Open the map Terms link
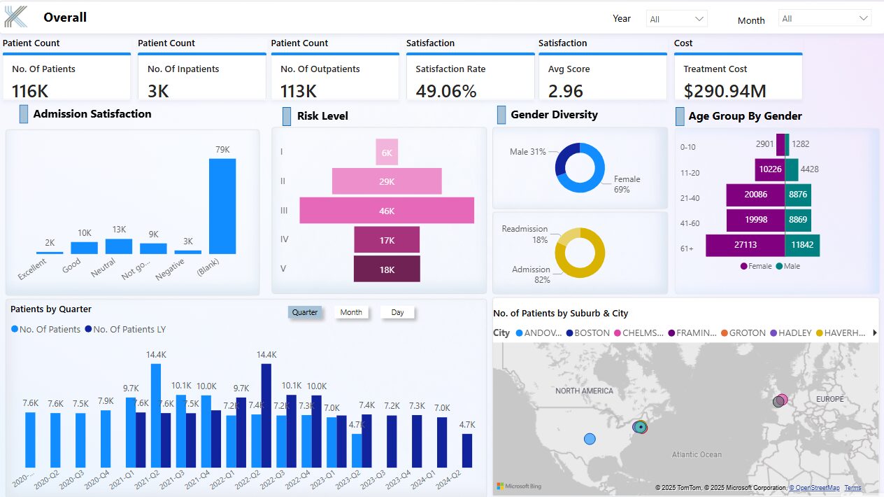 coord(853,488)
